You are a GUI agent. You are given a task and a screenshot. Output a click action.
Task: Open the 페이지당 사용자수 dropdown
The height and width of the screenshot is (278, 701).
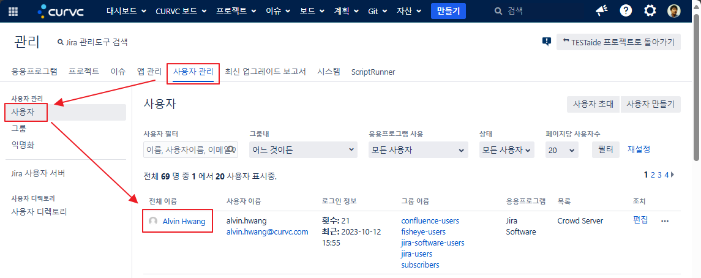point(562,150)
